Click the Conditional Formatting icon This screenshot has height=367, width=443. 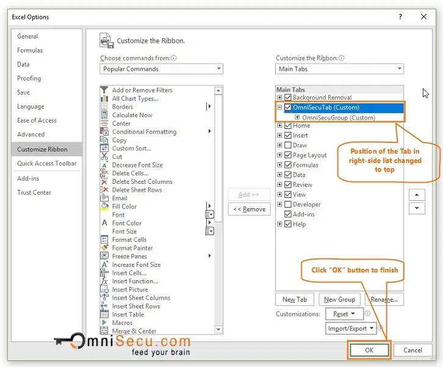(104, 131)
